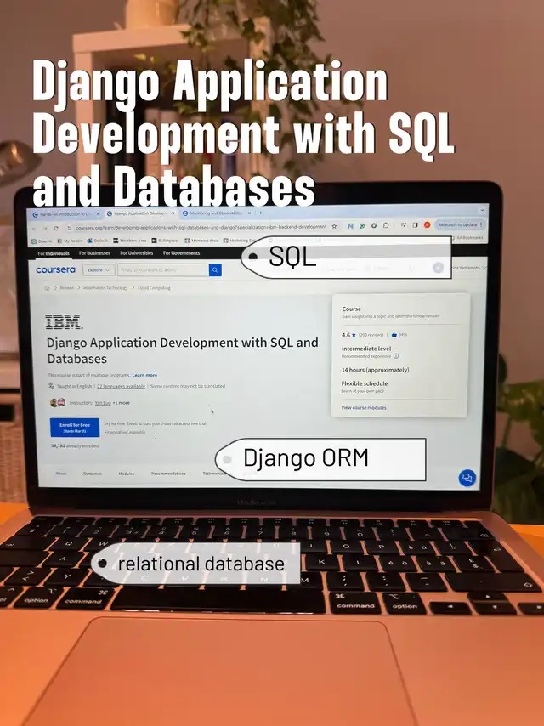This screenshot has width=544, height=726.
Task: Click the home icon in breadcrumbs
Action: (x=48, y=288)
